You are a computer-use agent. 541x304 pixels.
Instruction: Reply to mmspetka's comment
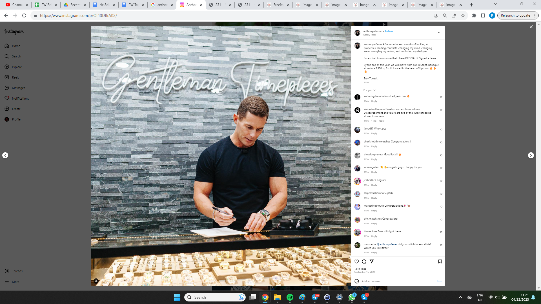pos(374,253)
